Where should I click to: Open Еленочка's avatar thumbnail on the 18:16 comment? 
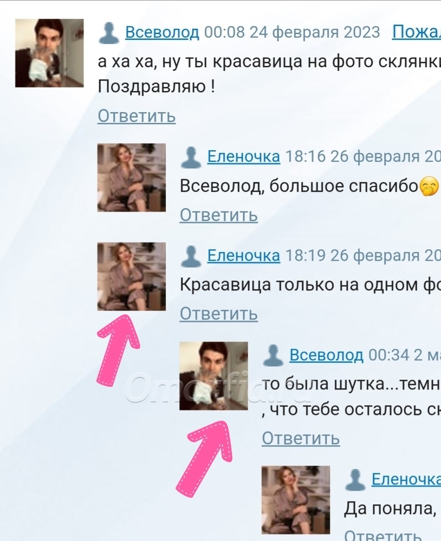click(x=132, y=177)
